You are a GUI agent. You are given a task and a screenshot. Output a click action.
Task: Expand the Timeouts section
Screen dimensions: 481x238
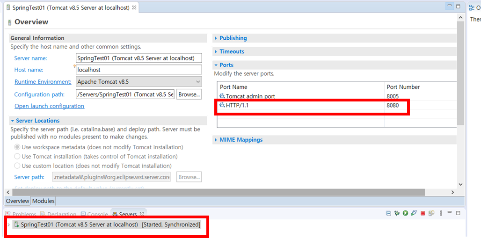[x=216, y=52]
